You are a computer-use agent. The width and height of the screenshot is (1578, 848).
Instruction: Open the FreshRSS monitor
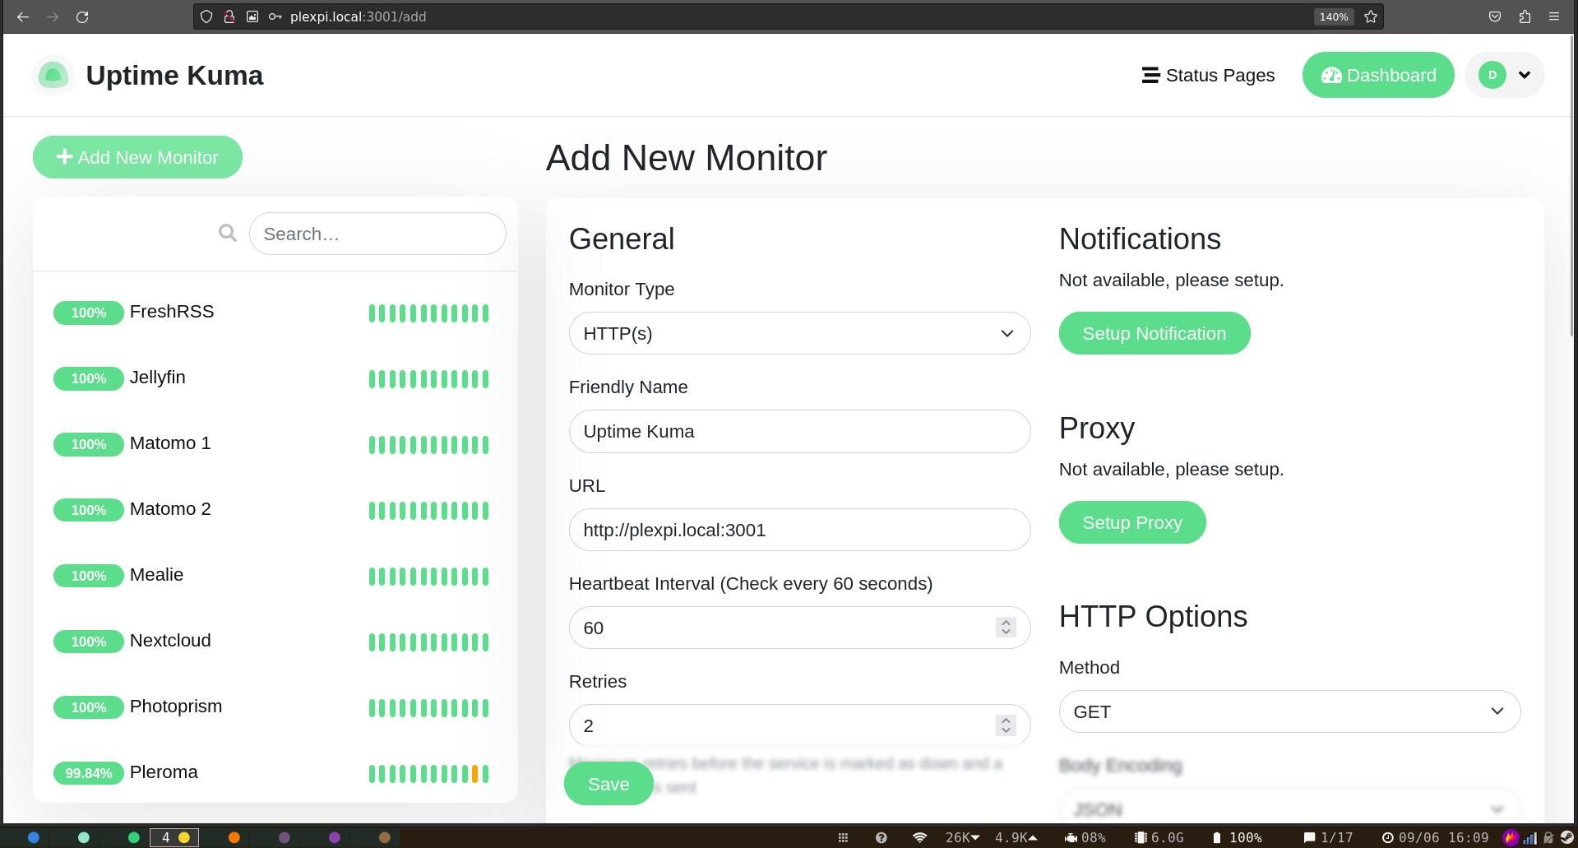point(275,313)
